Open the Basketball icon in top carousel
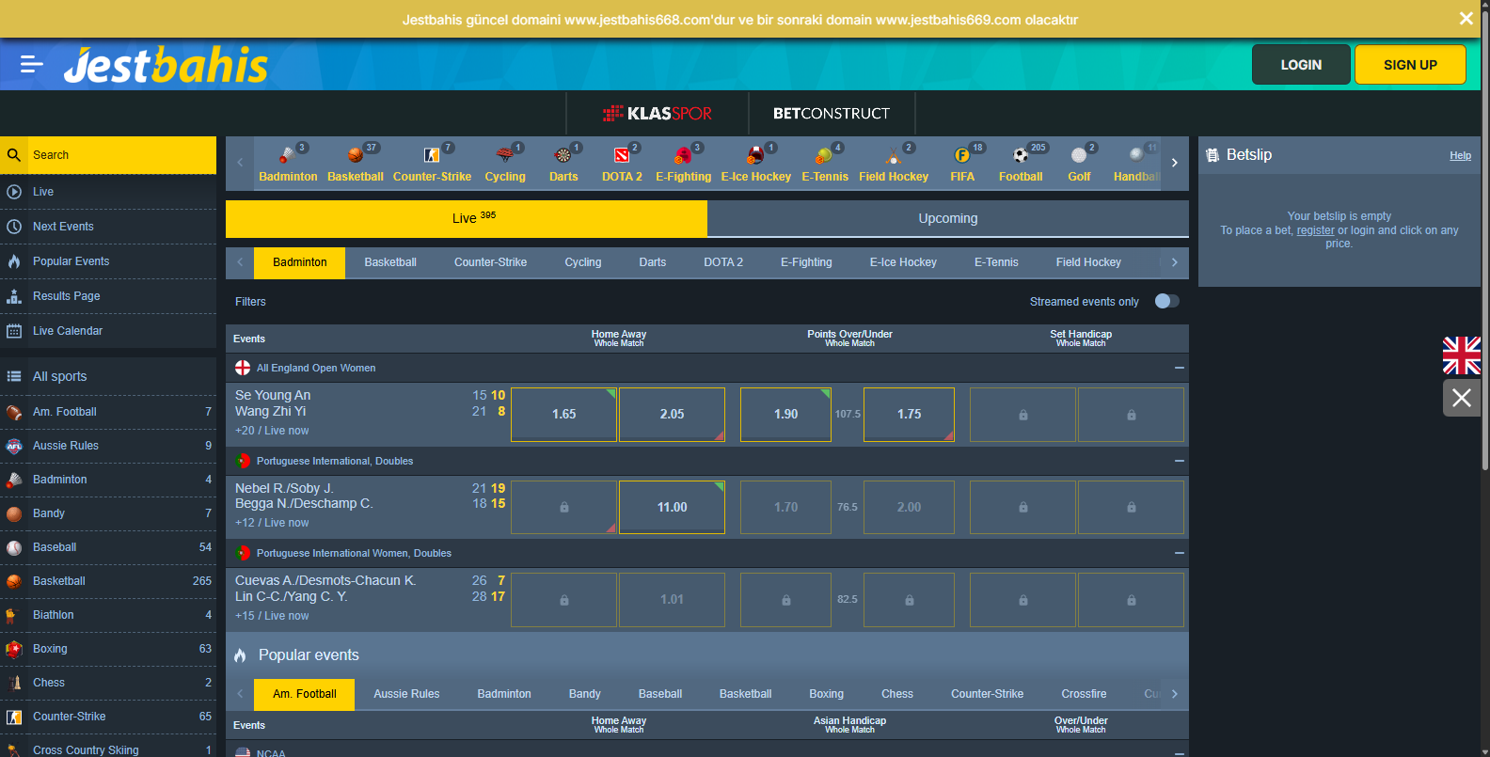 355,156
